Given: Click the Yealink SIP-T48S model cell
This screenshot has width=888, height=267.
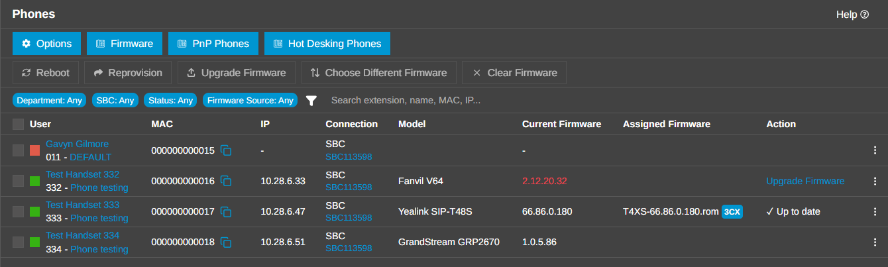Looking at the screenshot, I should click(435, 211).
